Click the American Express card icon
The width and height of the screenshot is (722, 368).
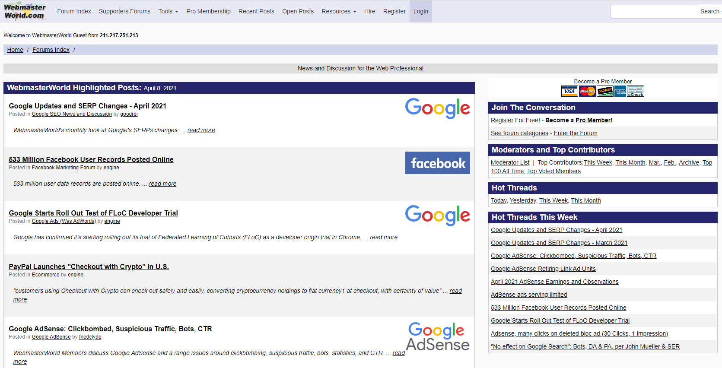coord(620,91)
